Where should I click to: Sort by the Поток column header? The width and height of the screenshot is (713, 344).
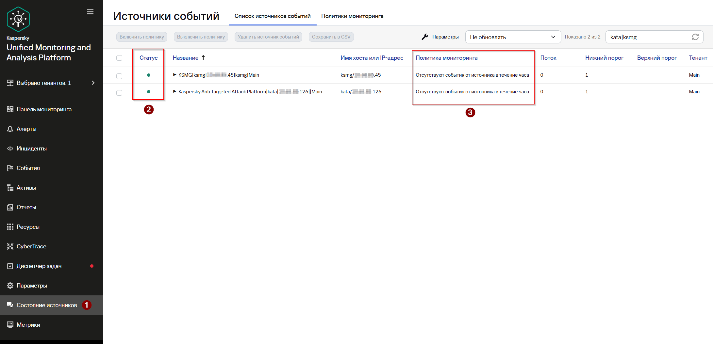point(548,58)
